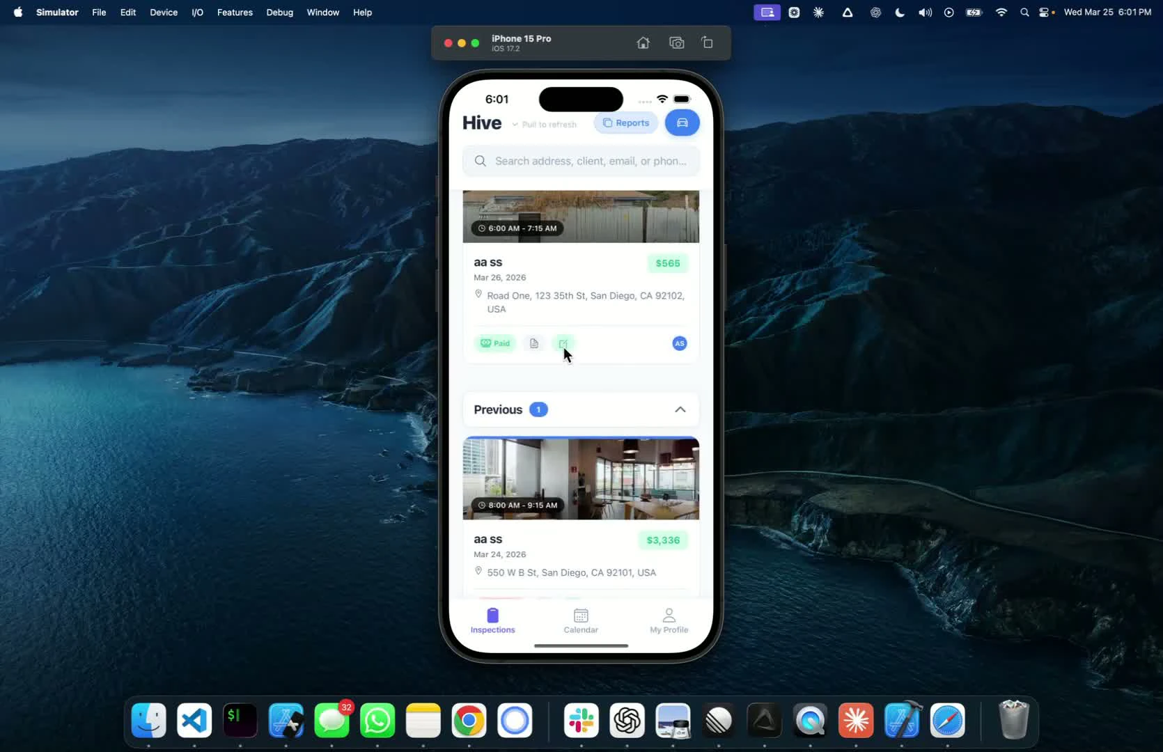This screenshot has height=752, width=1163.
Task: Open the document icon on the $565 inspection
Action: click(533, 343)
